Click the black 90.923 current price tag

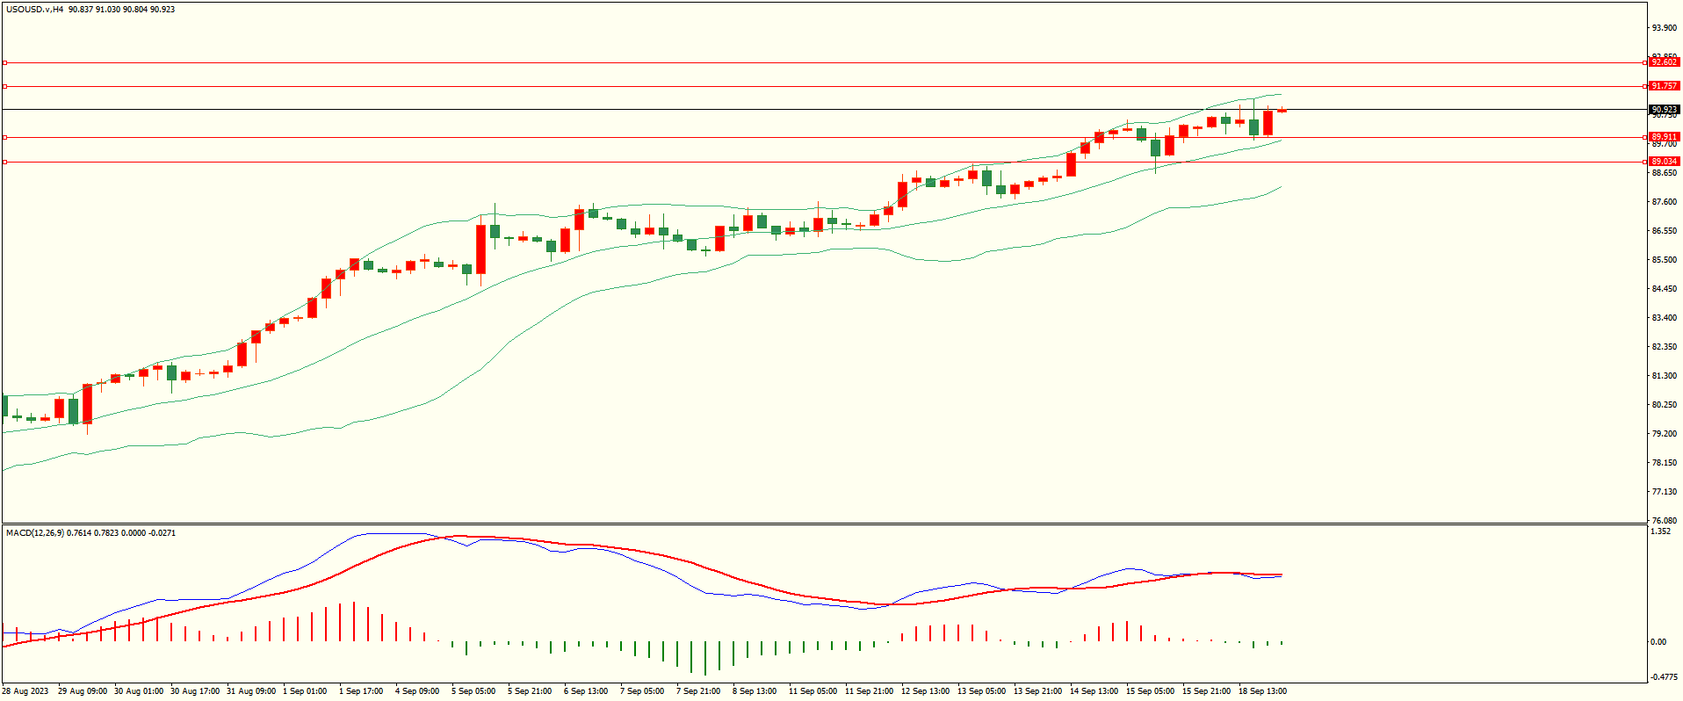1664,110
